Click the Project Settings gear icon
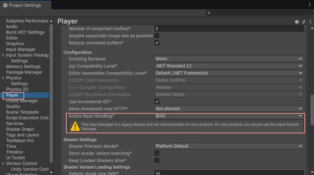This screenshot has height=175, width=314. pyautogui.click(x=5, y=5)
